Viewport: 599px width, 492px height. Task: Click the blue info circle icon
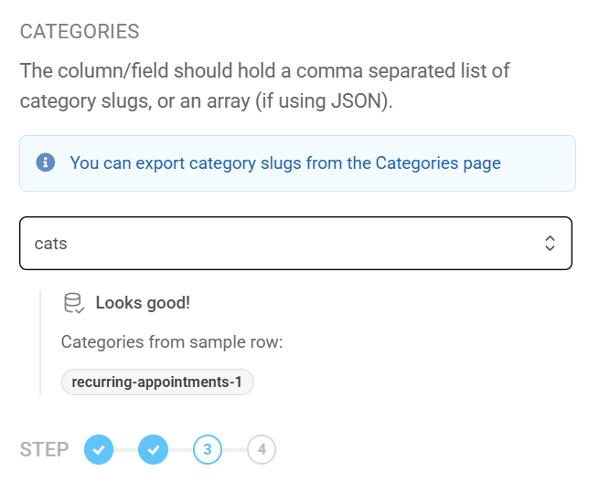tap(45, 163)
